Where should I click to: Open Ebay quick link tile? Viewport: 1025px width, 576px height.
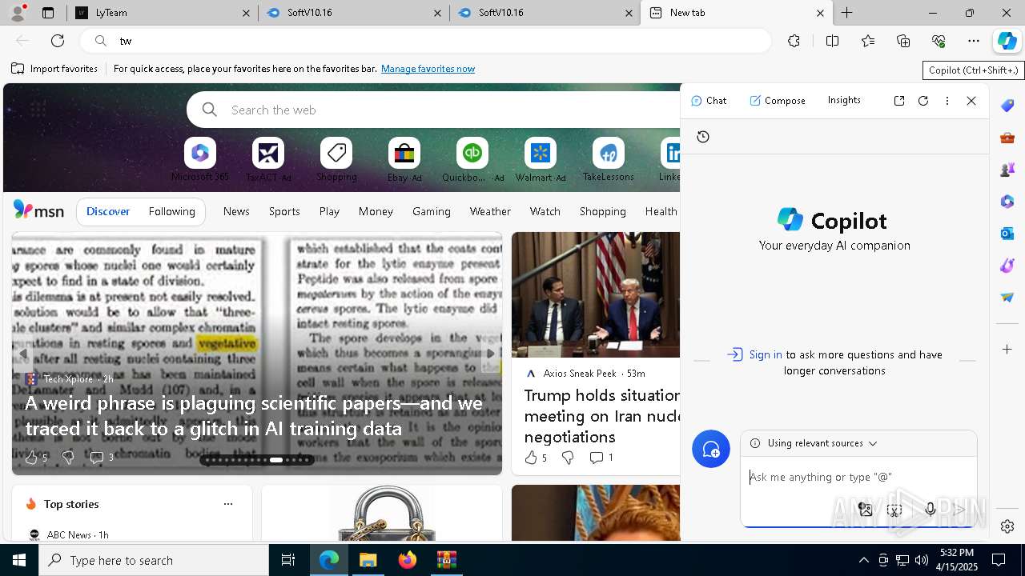(404, 159)
